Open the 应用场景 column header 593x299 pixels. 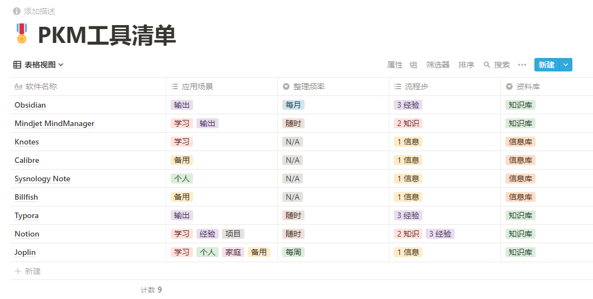[221, 86]
